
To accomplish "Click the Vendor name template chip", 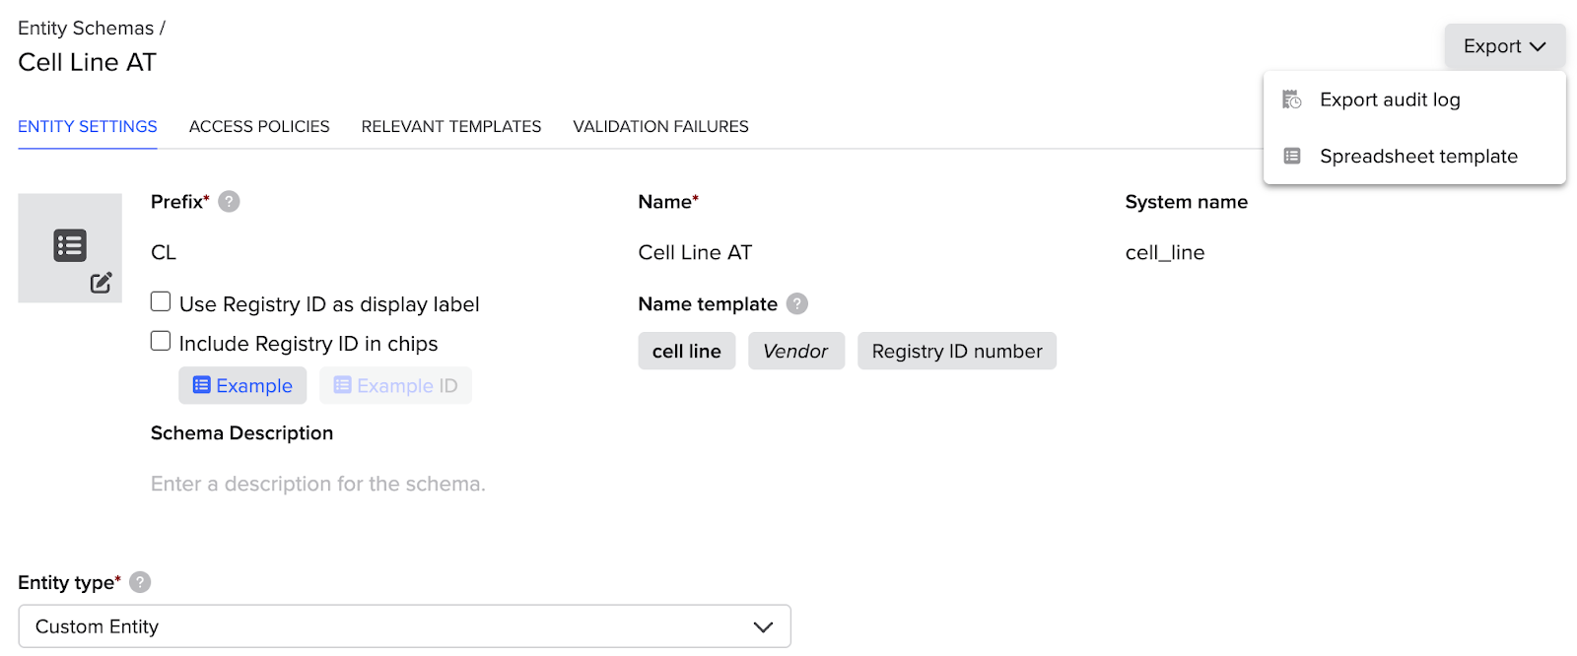I will (x=795, y=352).
